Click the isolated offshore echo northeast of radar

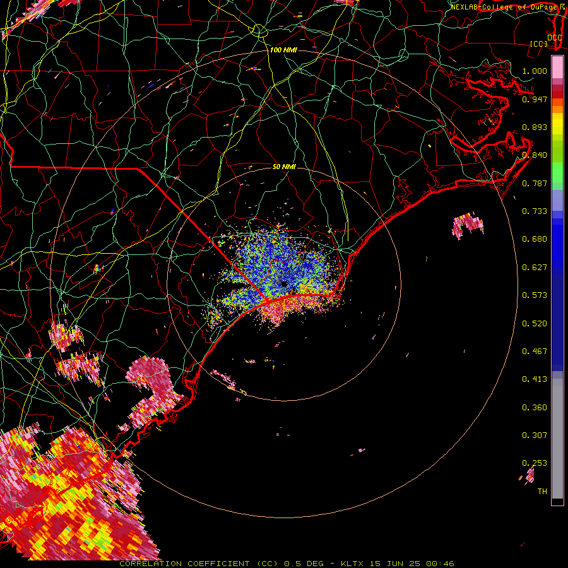point(468,225)
